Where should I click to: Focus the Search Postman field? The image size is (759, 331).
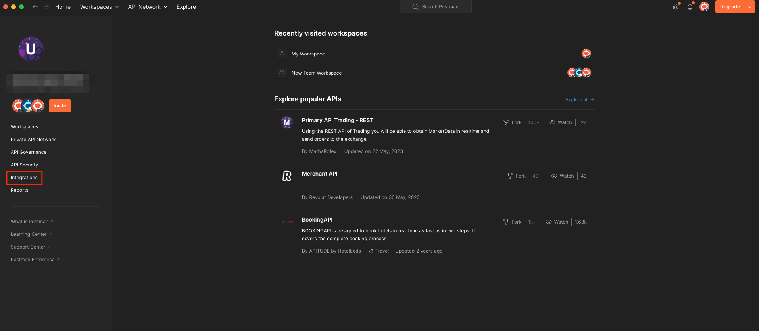point(435,7)
